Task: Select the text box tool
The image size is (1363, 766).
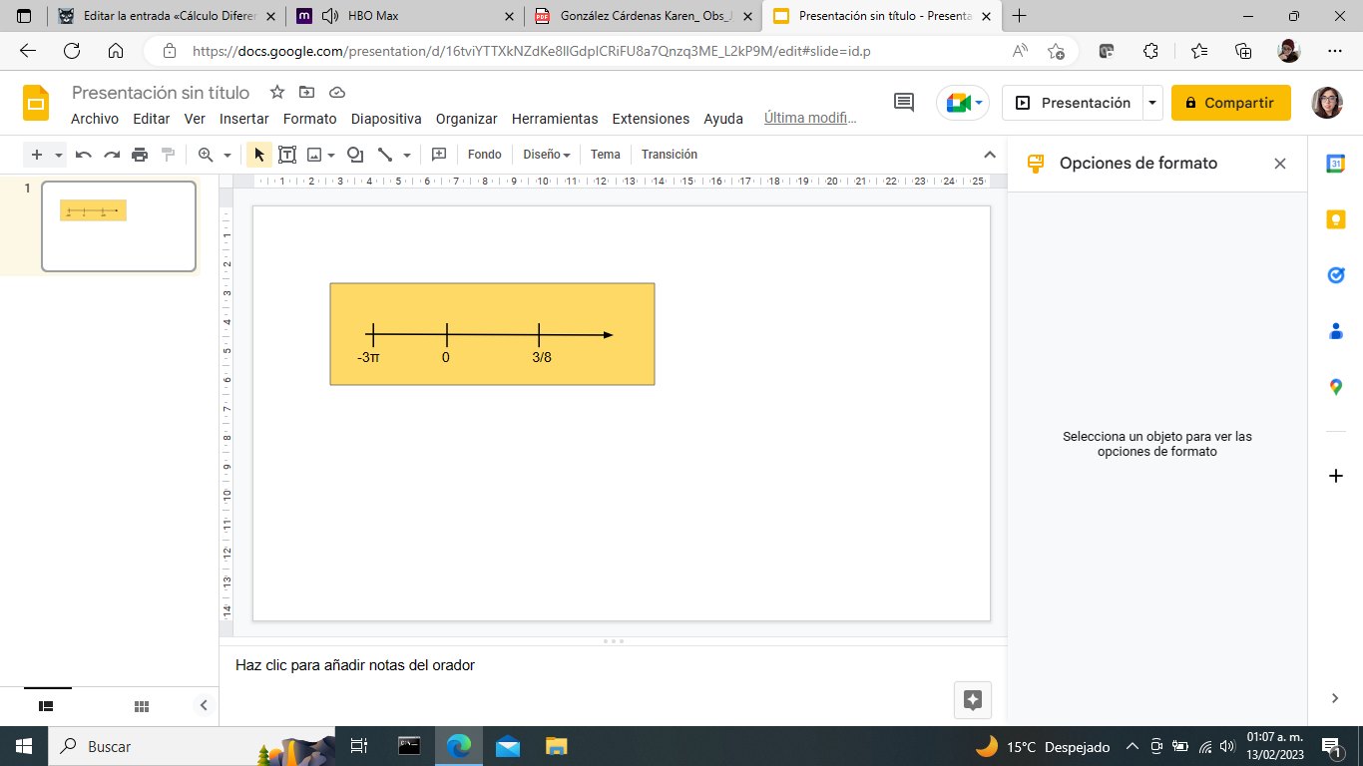Action: pyautogui.click(x=287, y=155)
